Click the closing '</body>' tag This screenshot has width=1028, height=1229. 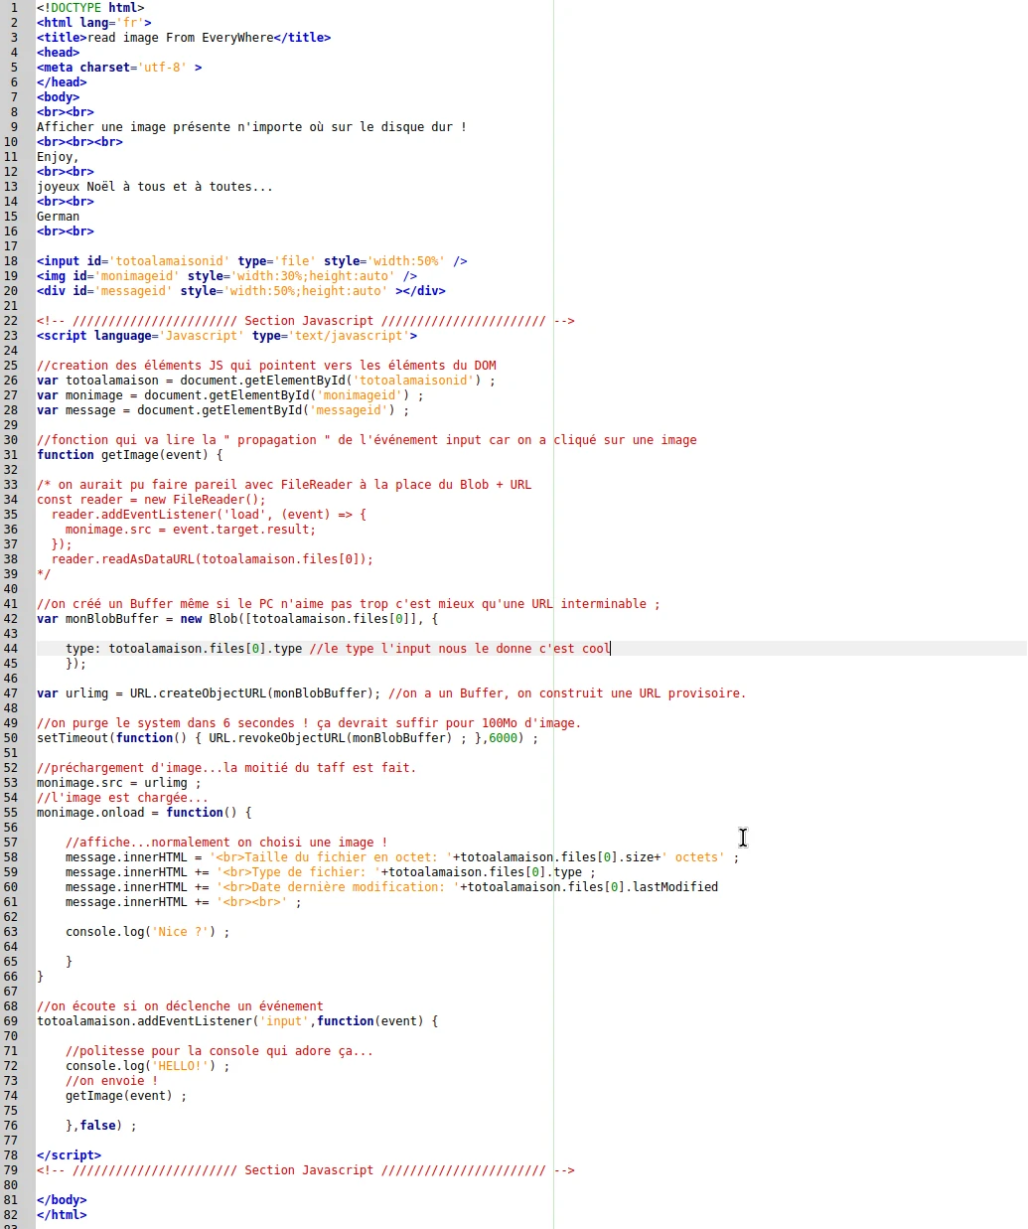(x=62, y=1200)
